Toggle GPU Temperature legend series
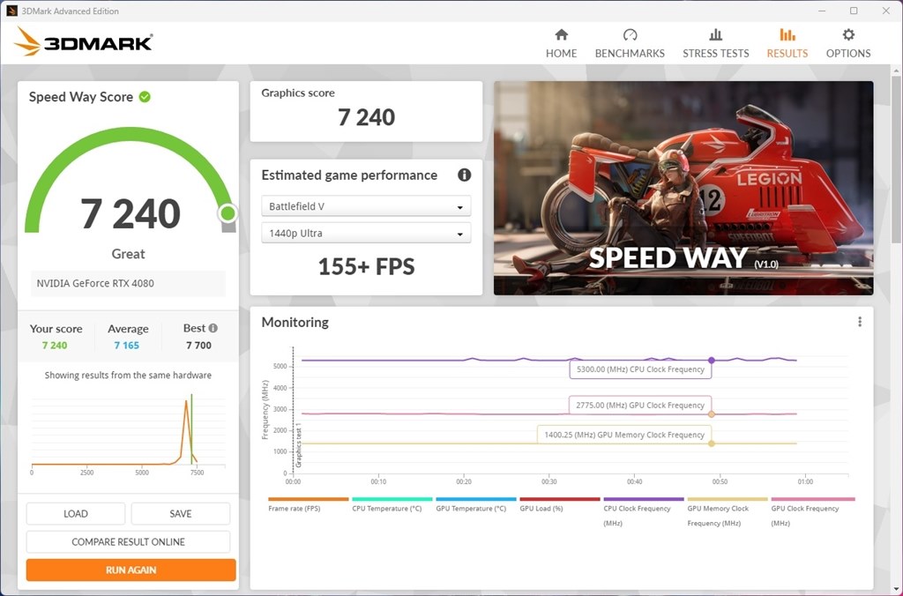 click(x=475, y=505)
